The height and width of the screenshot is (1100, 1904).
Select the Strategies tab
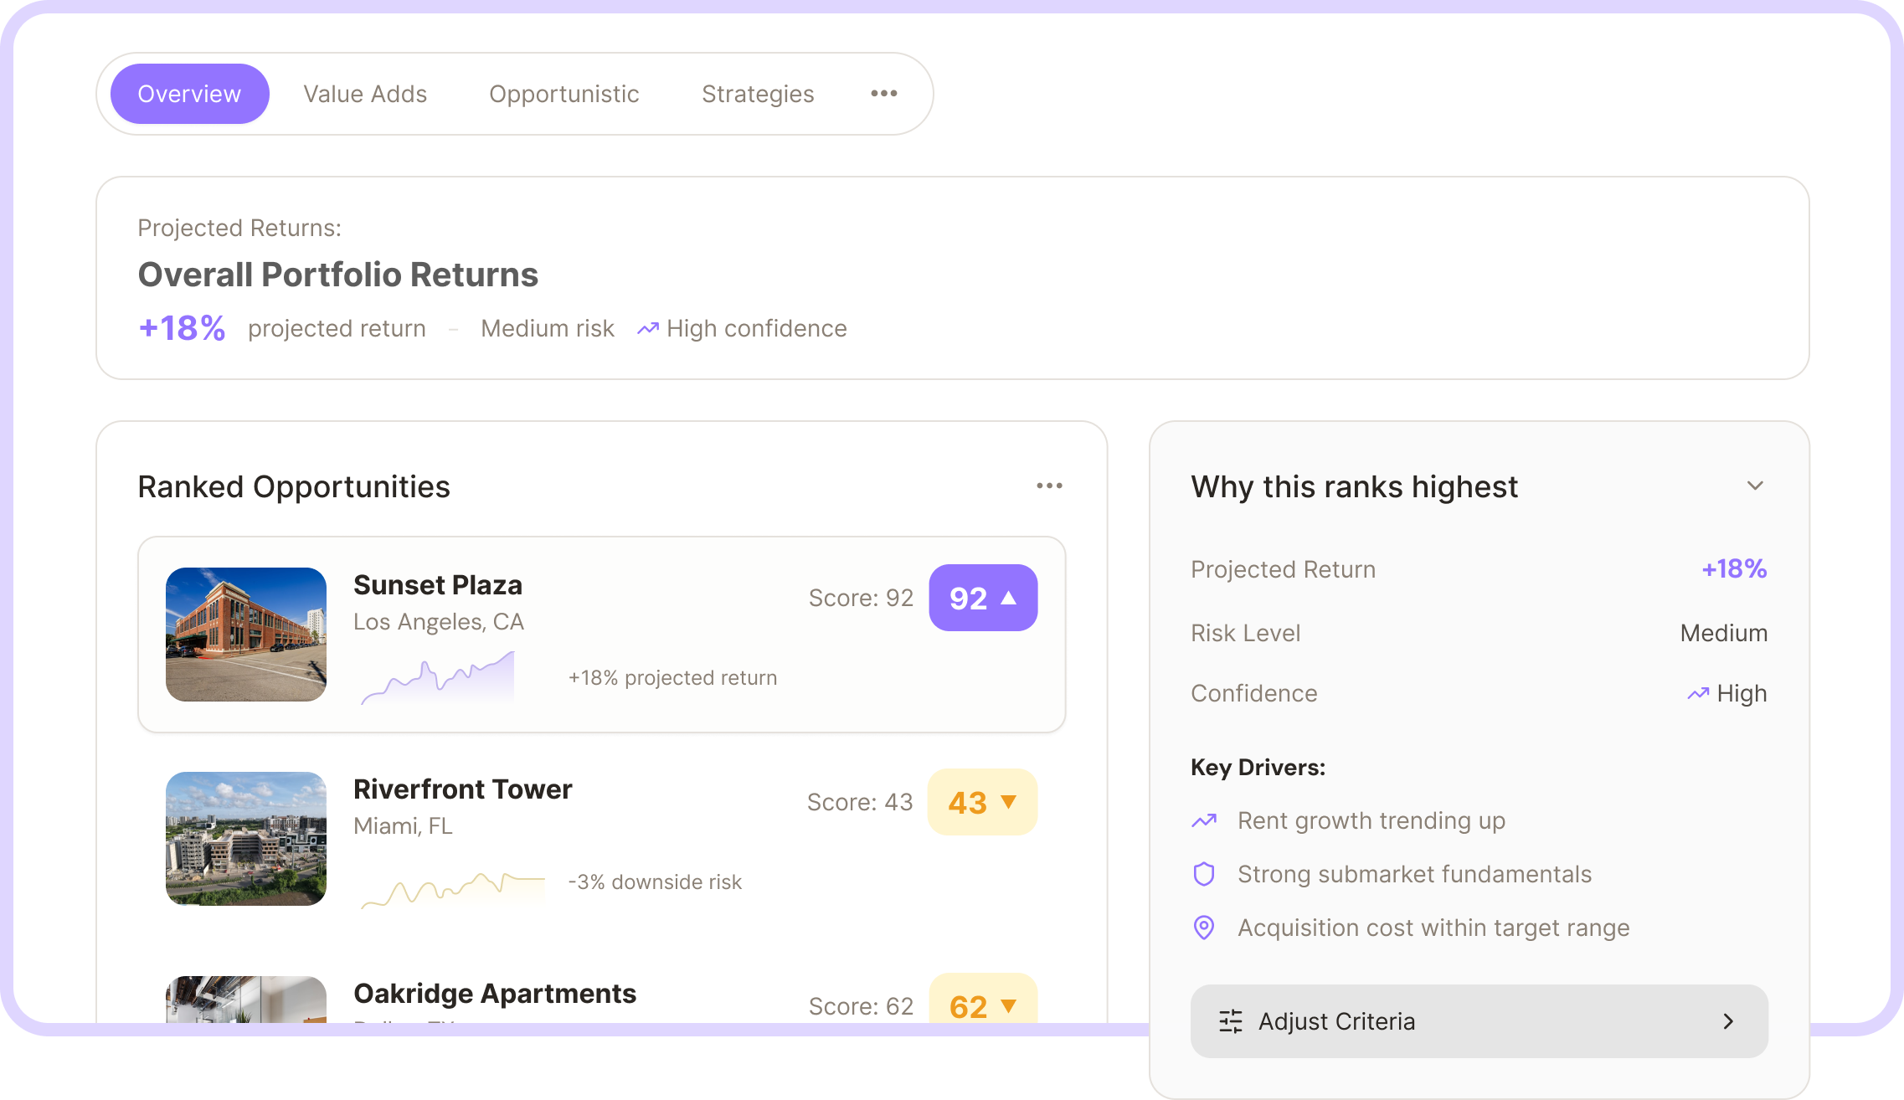pyautogui.click(x=758, y=93)
